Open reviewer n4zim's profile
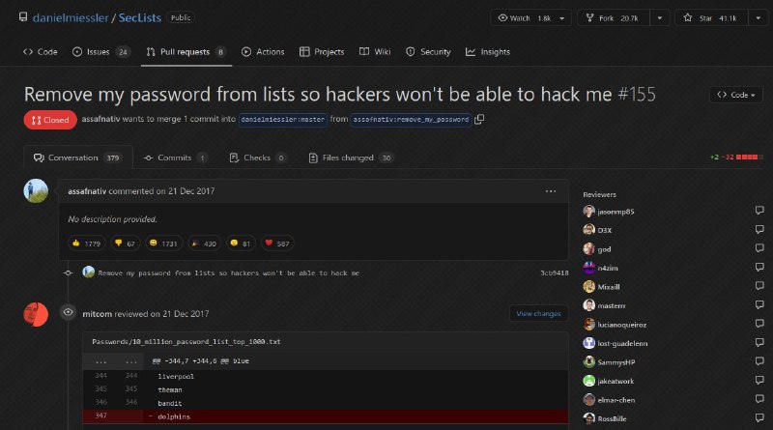 pos(608,269)
